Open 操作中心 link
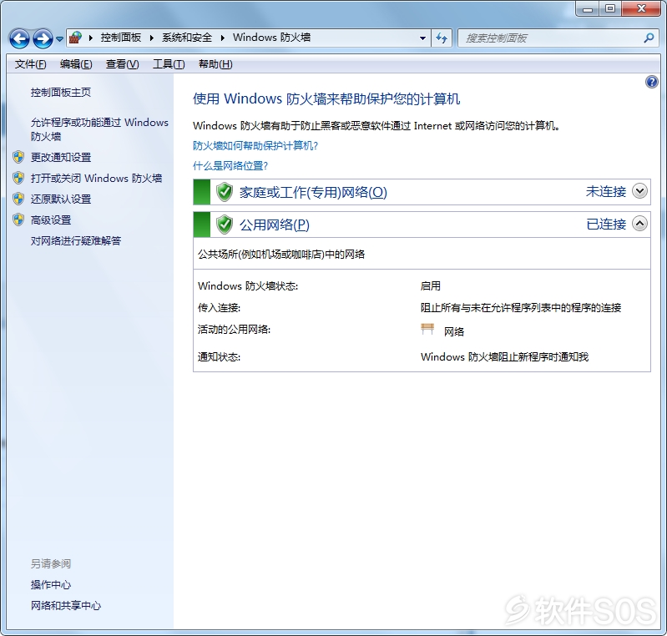Viewport: 667px width, 636px height. 51,585
